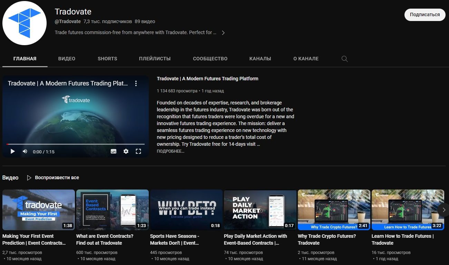Open the КАНАЛЫ tab

[x=260, y=59]
